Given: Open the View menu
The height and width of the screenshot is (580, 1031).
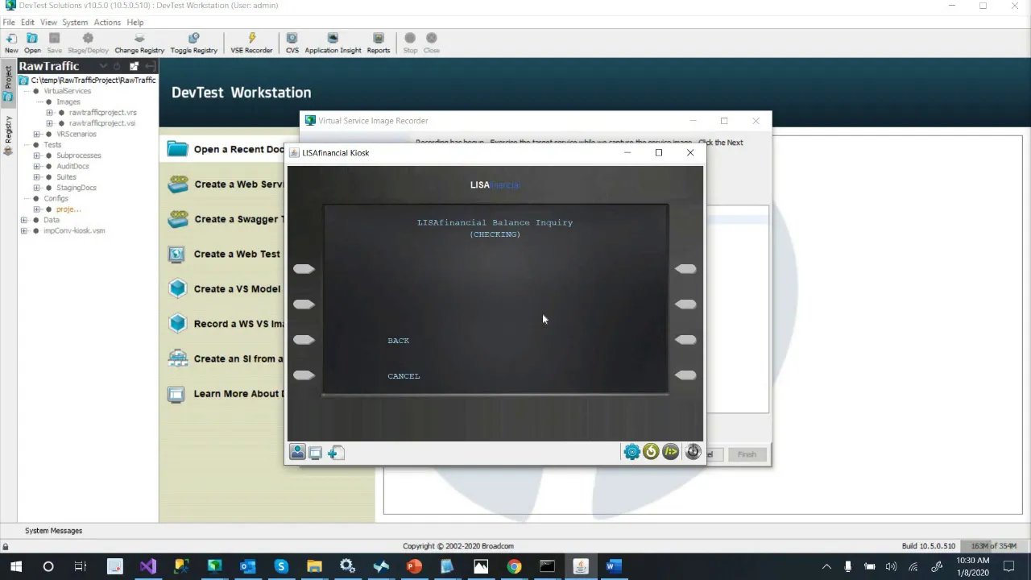Looking at the screenshot, I should click(x=48, y=23).
